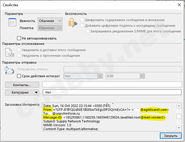Click the 'Закрыть' button
Image resolution: width=185 pixels, height=142 pixels.
click(171, 136)
